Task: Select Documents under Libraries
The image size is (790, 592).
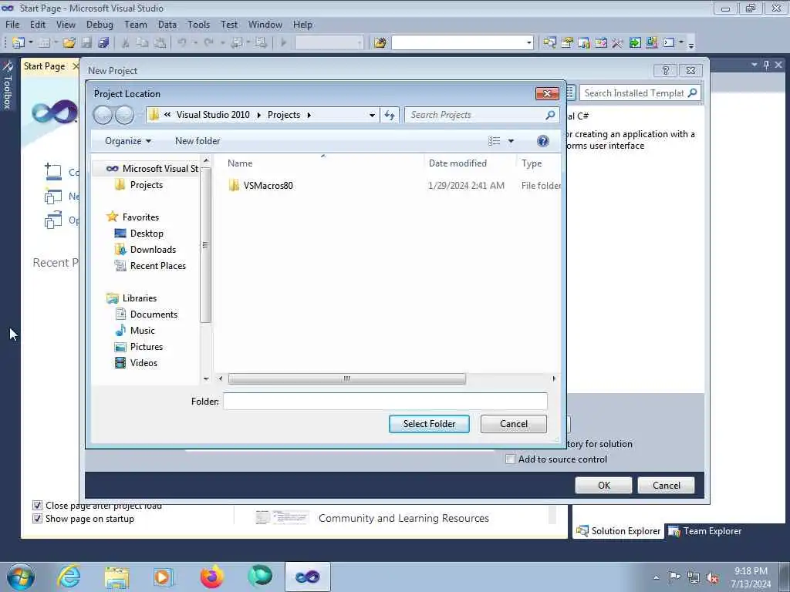Action: point(154,314)
